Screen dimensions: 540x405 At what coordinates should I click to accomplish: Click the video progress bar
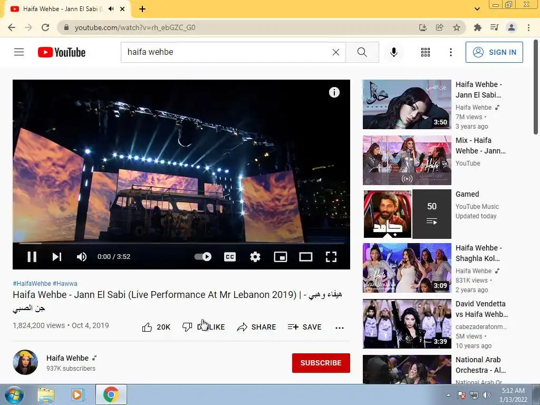click(x=181, y=243)
